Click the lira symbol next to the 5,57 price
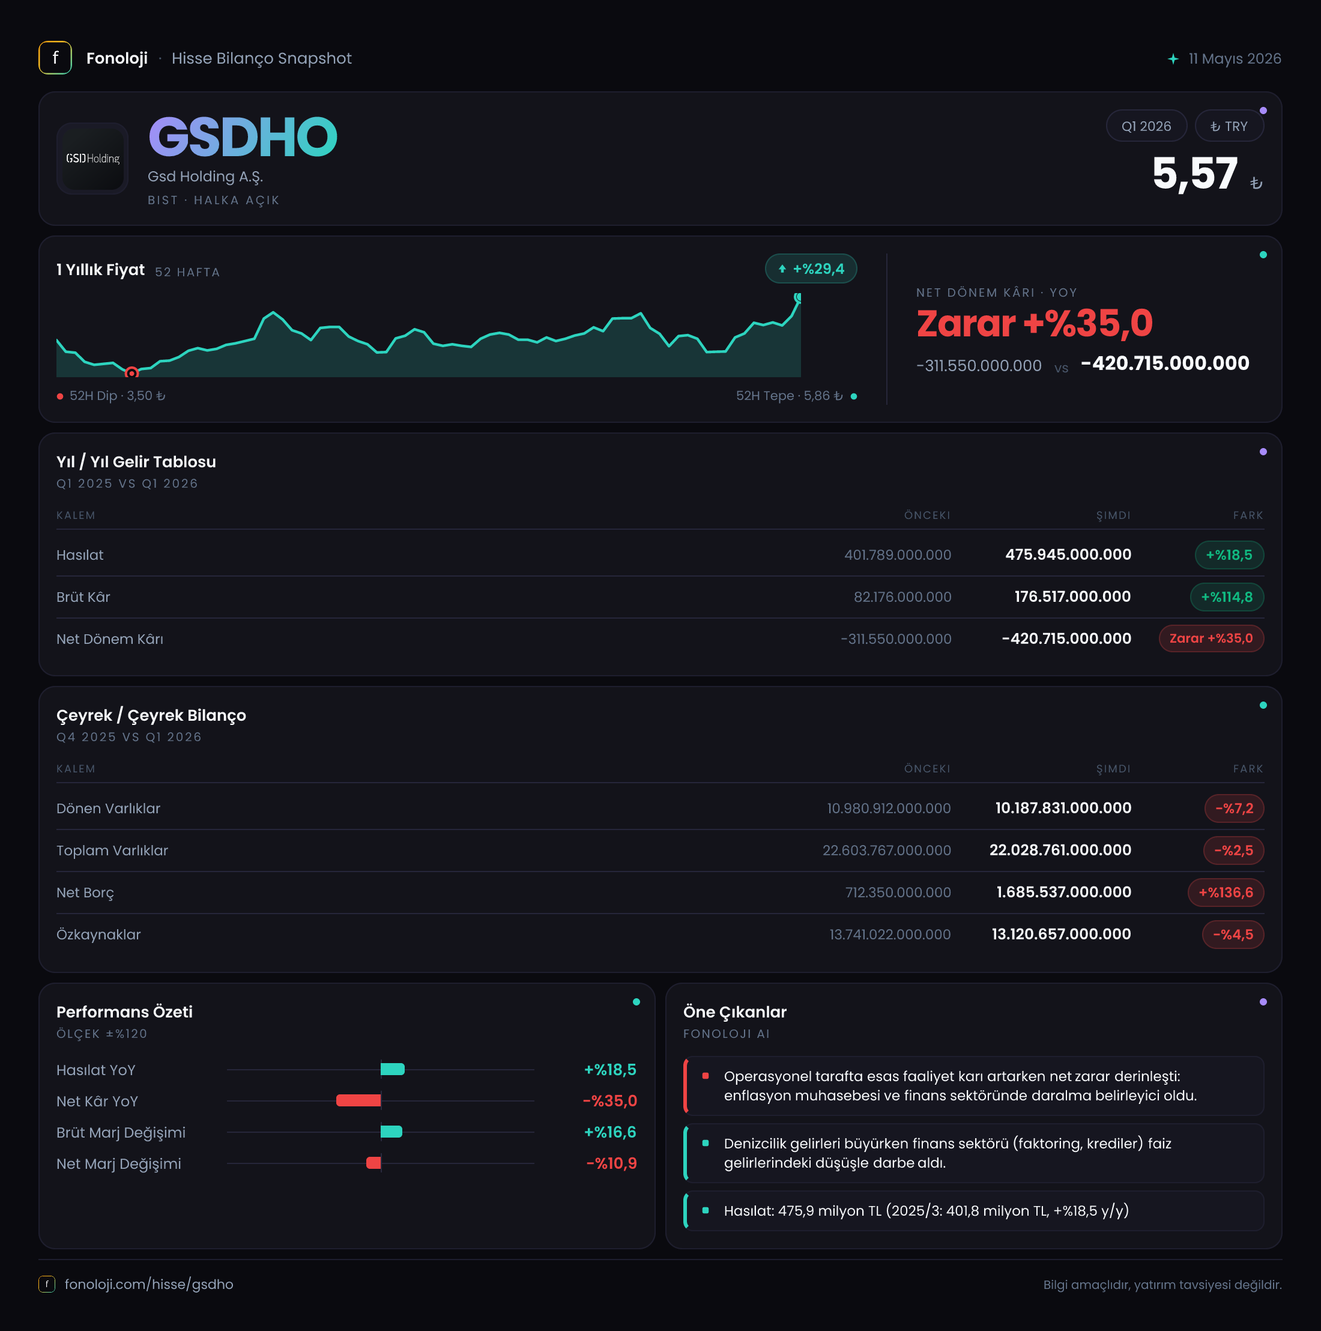The image size is (1321, 1331). [x=1256, y=183]
